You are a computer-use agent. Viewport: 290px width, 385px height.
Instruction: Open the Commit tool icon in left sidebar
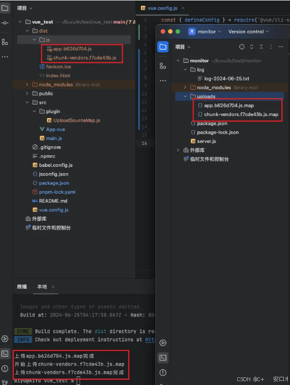5,23
